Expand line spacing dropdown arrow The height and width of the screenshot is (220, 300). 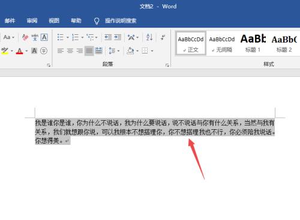(118, 51)
